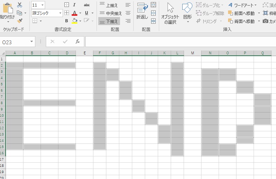The width and height of the screenshot is (276, 179).
Task: Click the dotted border icon below font name
Action: (x=35, y=21)
